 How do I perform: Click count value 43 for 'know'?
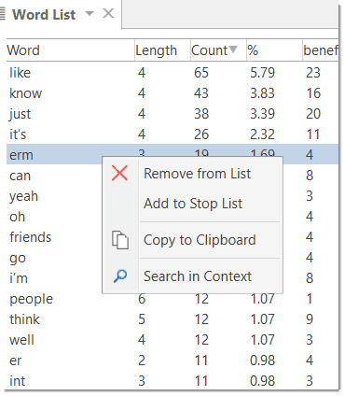[201, 93]
